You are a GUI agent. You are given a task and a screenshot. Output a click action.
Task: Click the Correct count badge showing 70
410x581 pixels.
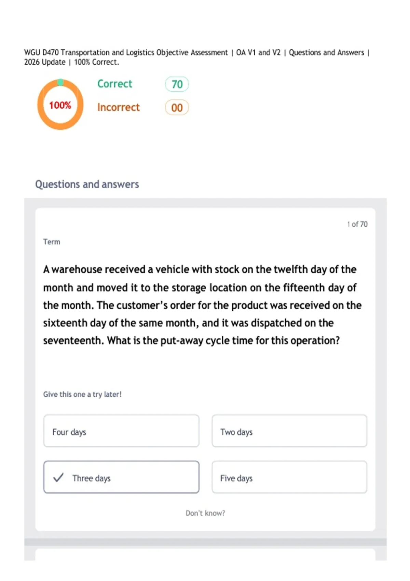click(177, 84)
